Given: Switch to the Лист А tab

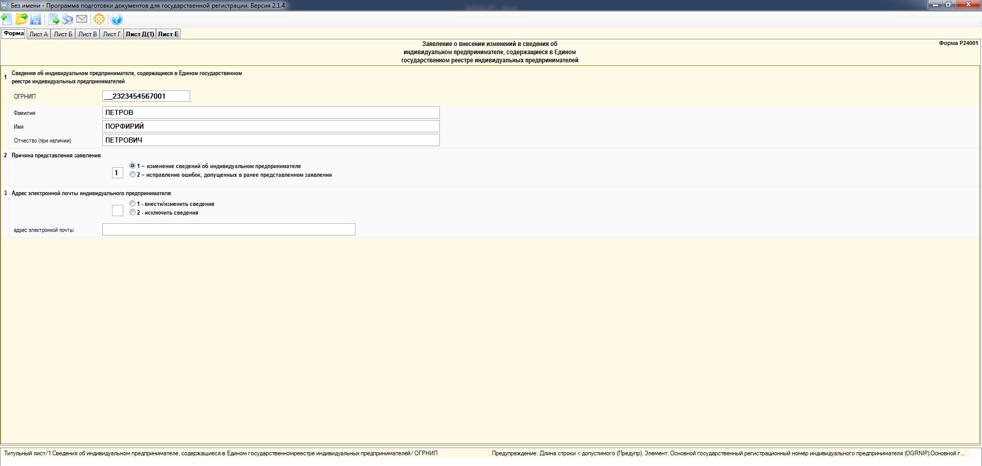Looking at the screenshot, I should coord(38,34).
